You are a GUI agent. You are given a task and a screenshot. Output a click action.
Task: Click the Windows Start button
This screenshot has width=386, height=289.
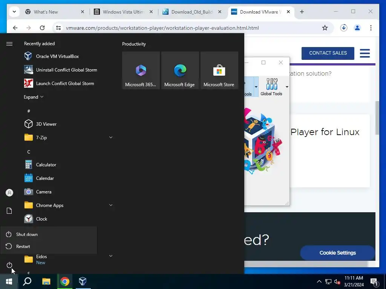click(9, 281)
